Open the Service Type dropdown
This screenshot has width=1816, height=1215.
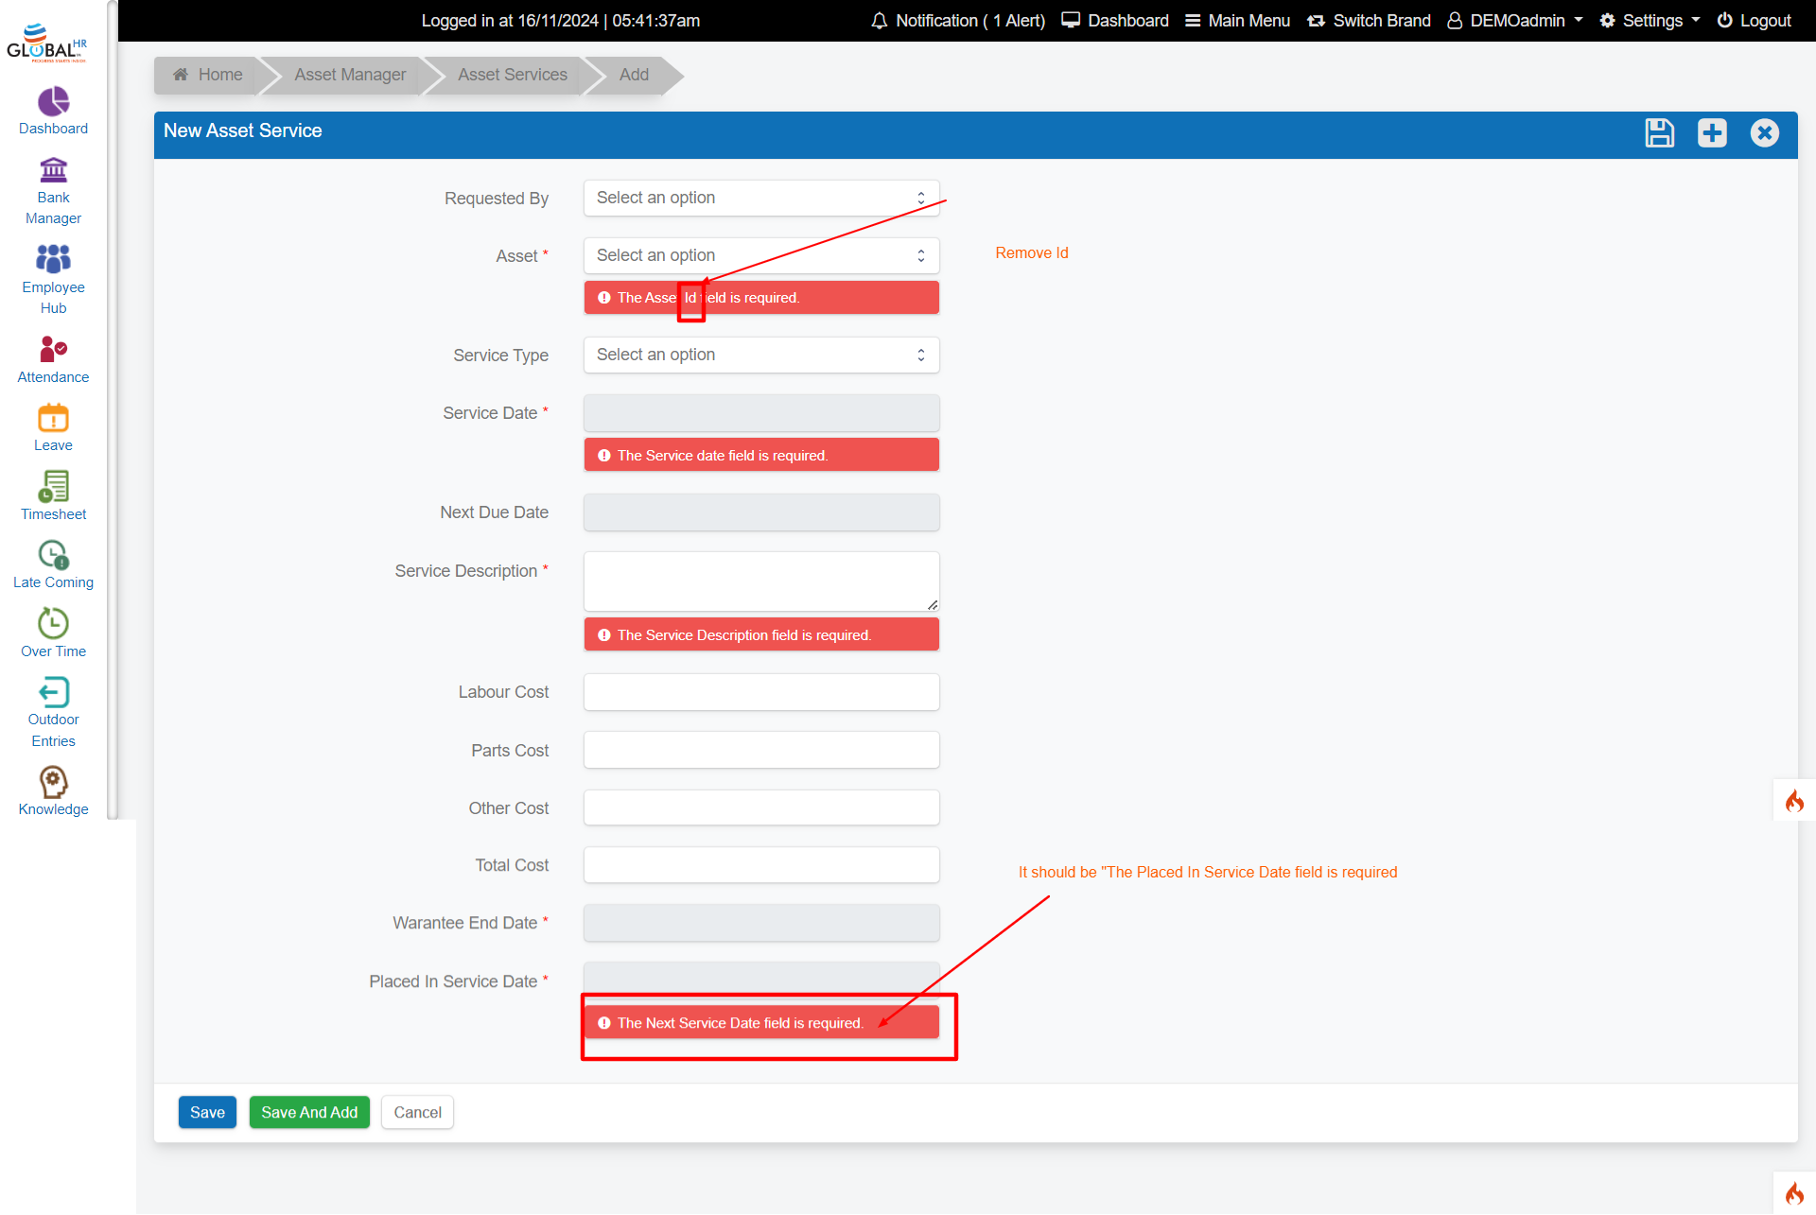pyautogui.click(x=760, y=355)
